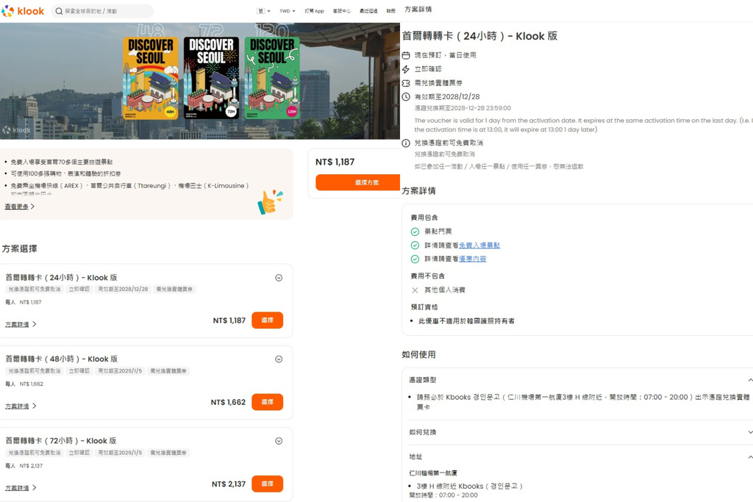
Task: Click the 方案選擇 section heading
Action: 20,248
